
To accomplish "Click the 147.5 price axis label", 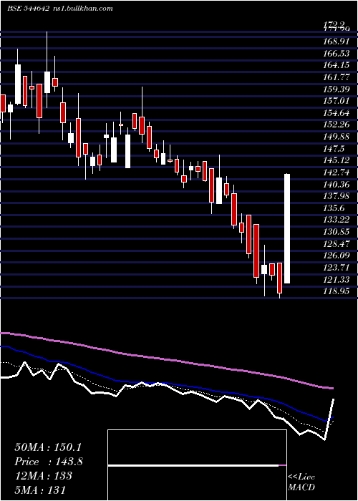I will (334, 149).
